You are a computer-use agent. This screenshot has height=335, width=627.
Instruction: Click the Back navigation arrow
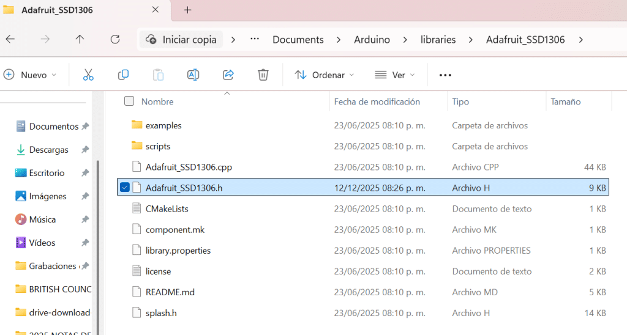[10, 39]
